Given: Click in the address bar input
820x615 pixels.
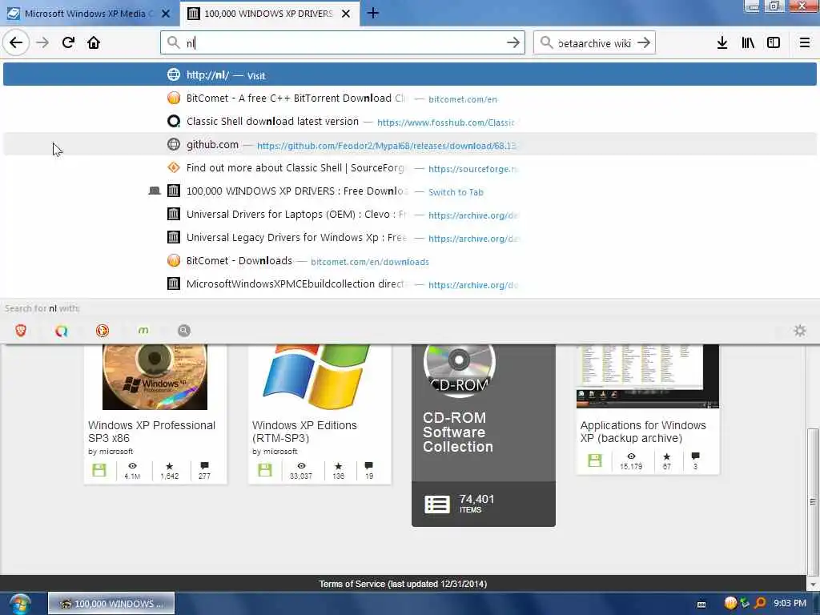Looking at the screenshot, I should [343, 43].
